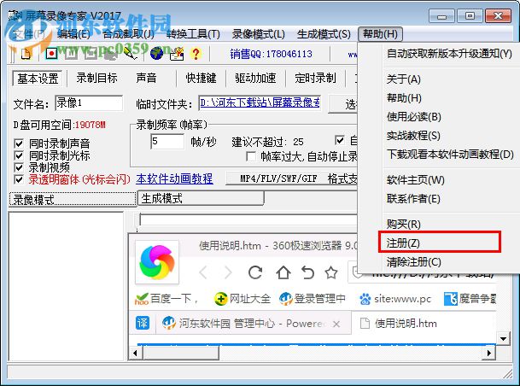Click the horizontal scrollbar thumb
This screenshot has width=520, height=386.
181,353
